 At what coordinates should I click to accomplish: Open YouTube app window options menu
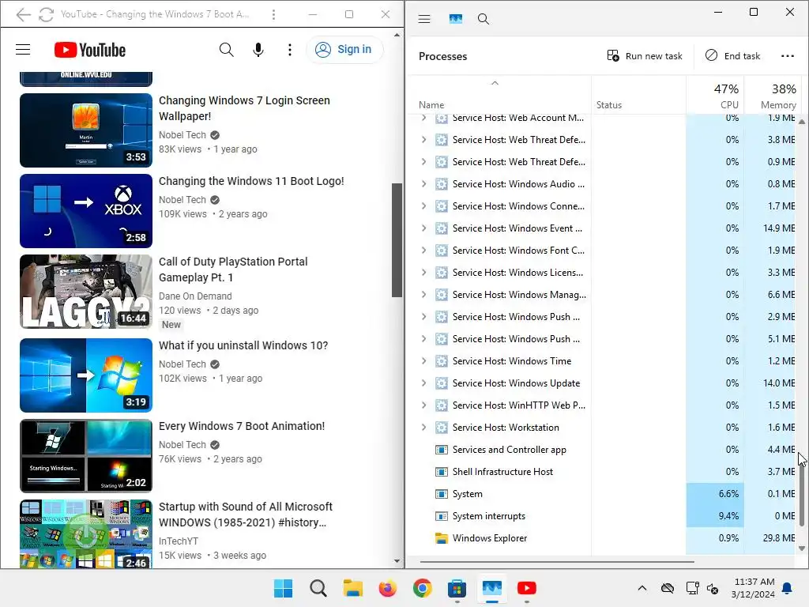(x=273, y=14)
